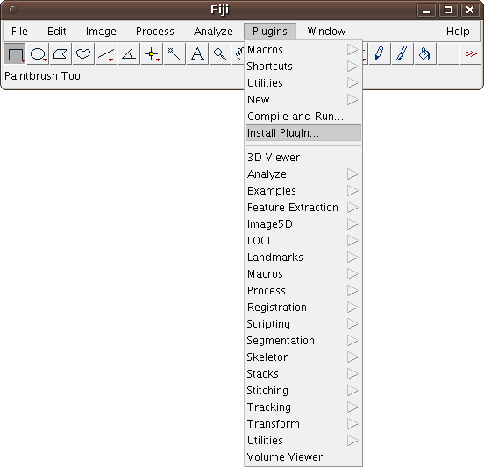
Task: Open the Help menu
Action: click(458, 32)
